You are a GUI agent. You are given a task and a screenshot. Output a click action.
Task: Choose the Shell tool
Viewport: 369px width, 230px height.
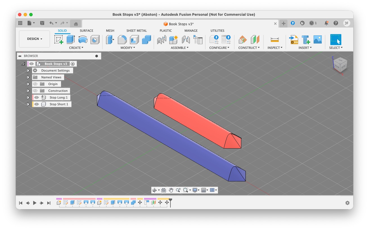click(x=134, y=40)
